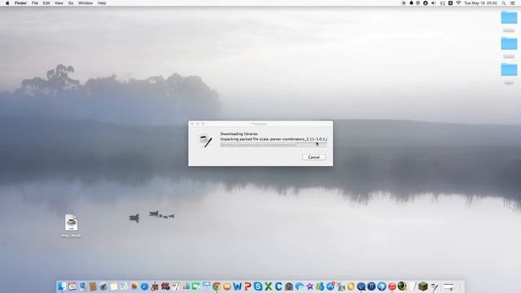
Task: Open QuickTime Player from the Dock
Action: (361, 286)
